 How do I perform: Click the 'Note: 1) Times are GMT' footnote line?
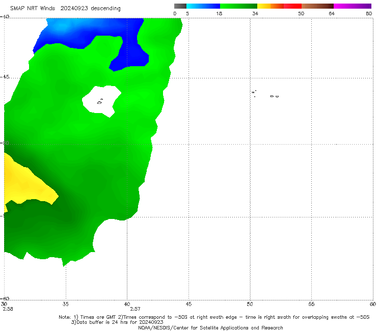pos(214,317)
